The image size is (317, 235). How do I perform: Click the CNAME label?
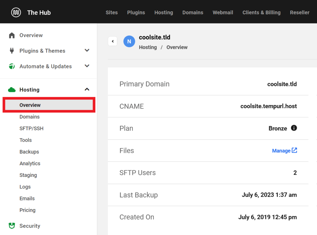click(132, 106)
